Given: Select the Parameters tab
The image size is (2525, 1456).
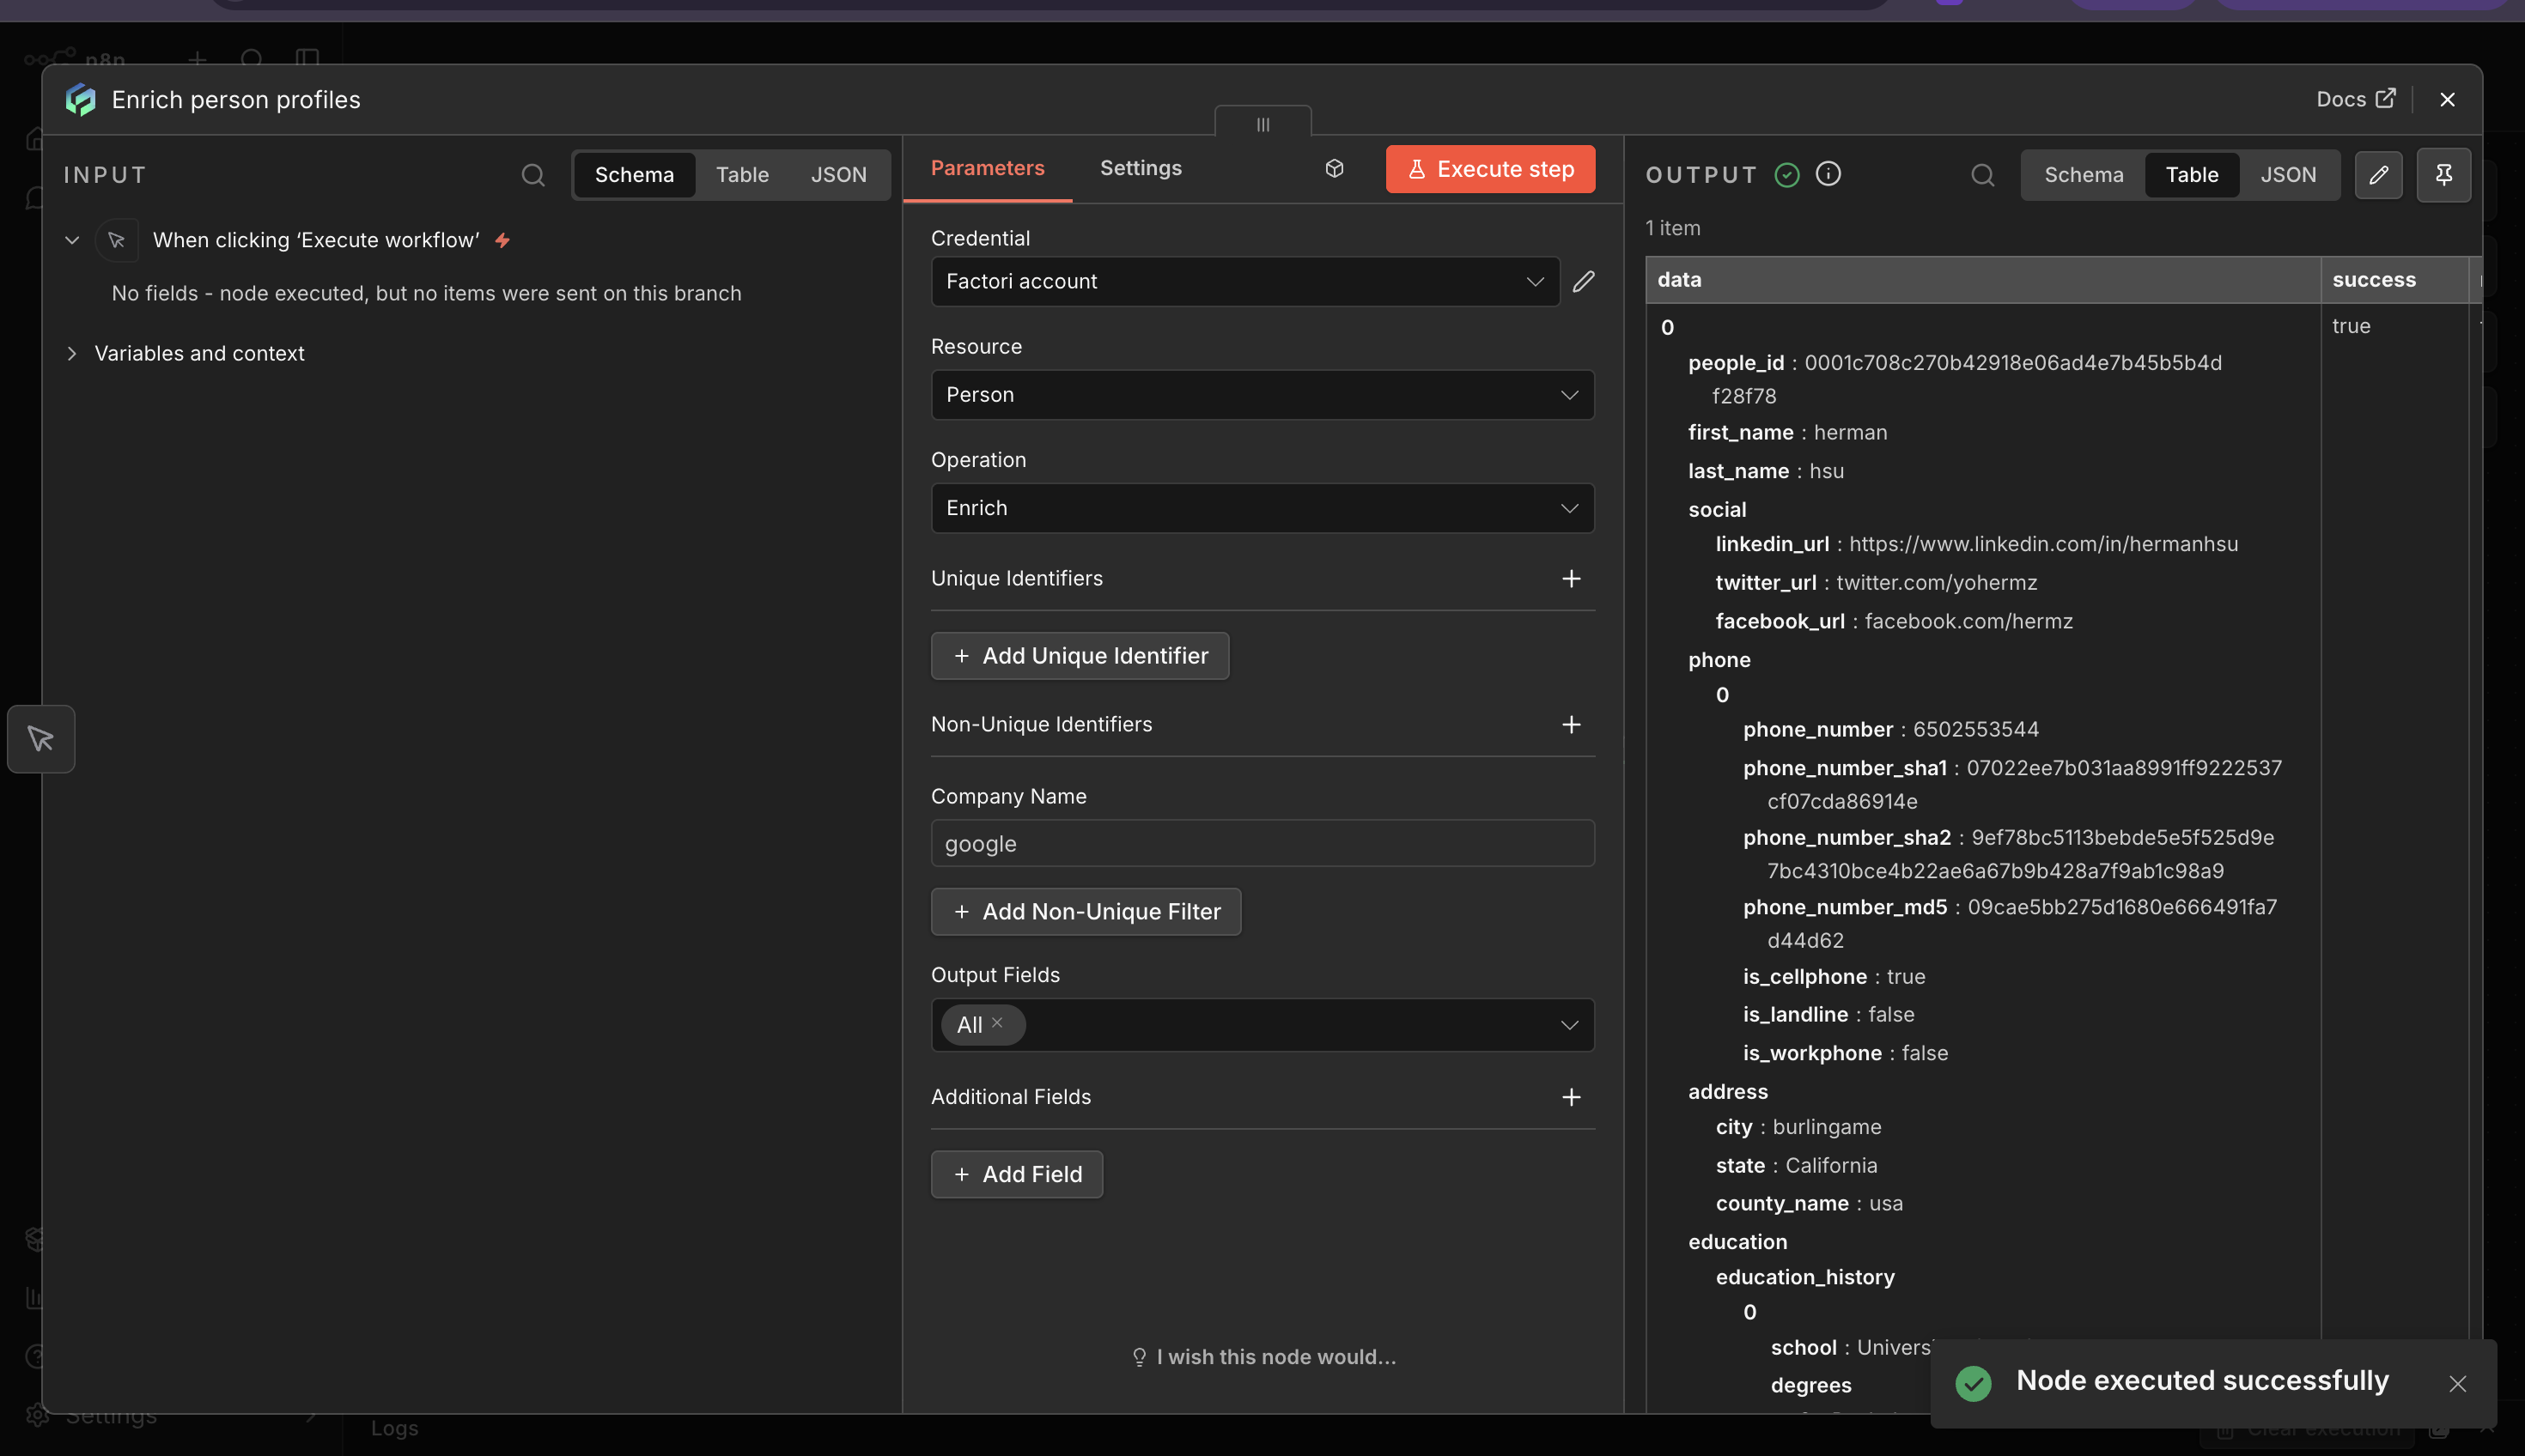Looking at the screenshot, I should pyautogui.click(x=987, y=168).
